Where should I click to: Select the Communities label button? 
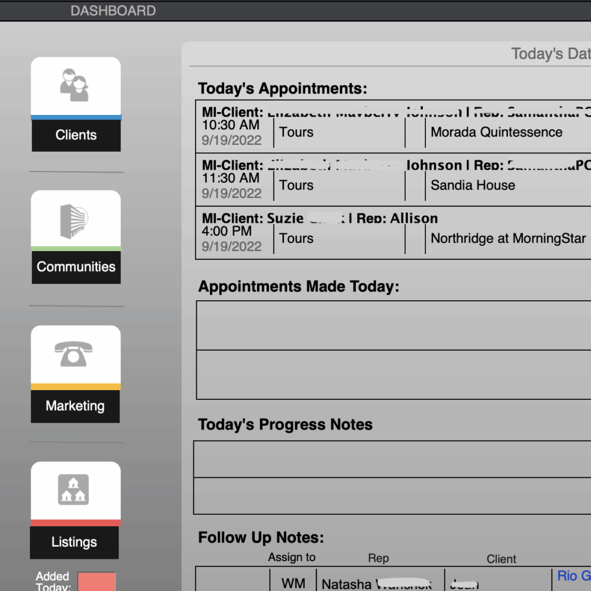tap(76, 267)
